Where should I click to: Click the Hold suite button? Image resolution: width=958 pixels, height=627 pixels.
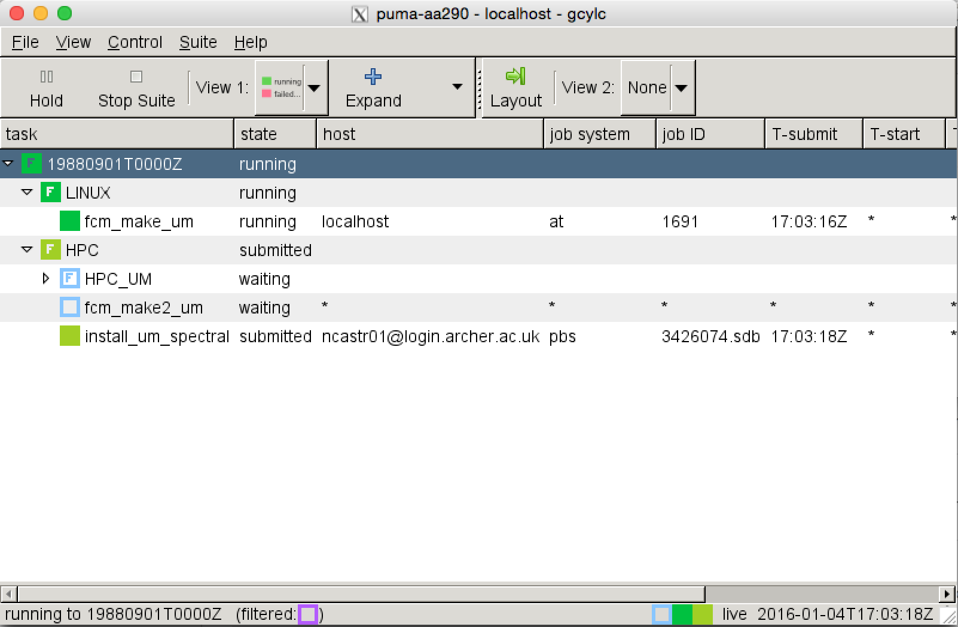46,88
